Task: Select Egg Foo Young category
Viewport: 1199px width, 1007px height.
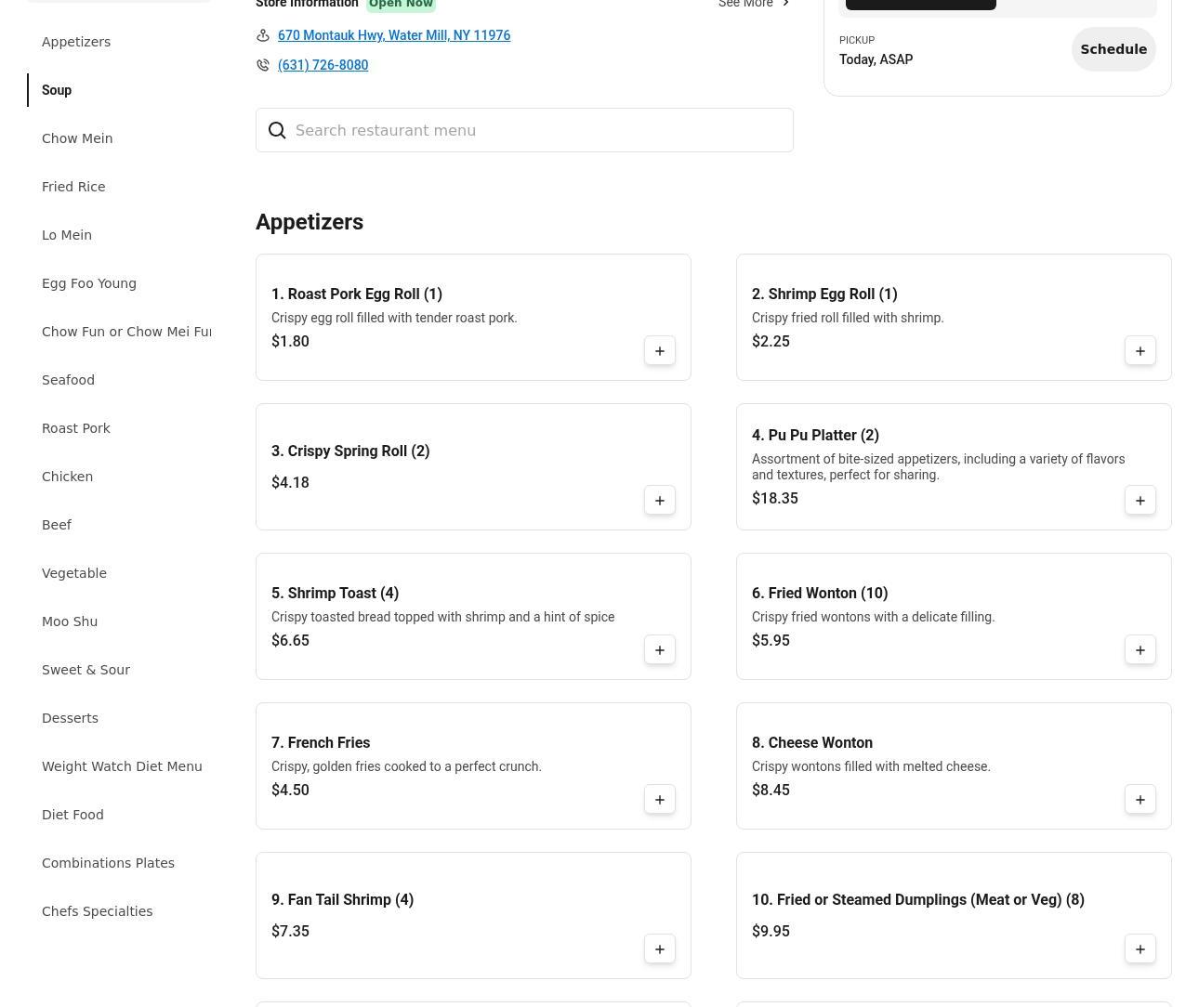Action: pos(89,283)
